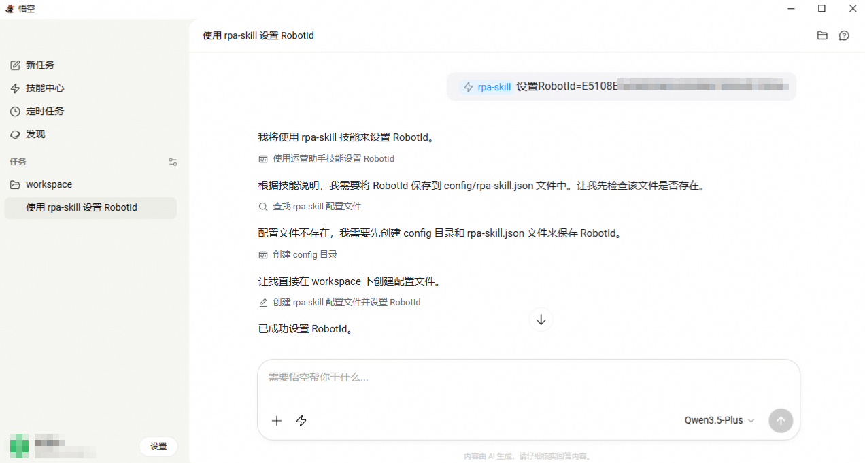
Task: Select task 使用 rpa-skill 设置 RobotId in sidebar
Action: tap(90, 208)
